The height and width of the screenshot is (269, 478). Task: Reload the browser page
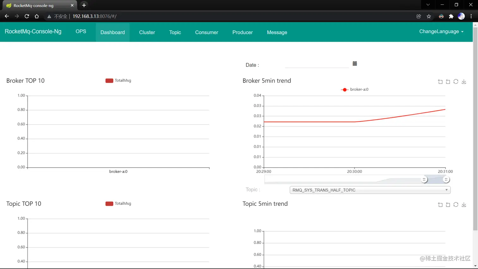coord(27,16)
